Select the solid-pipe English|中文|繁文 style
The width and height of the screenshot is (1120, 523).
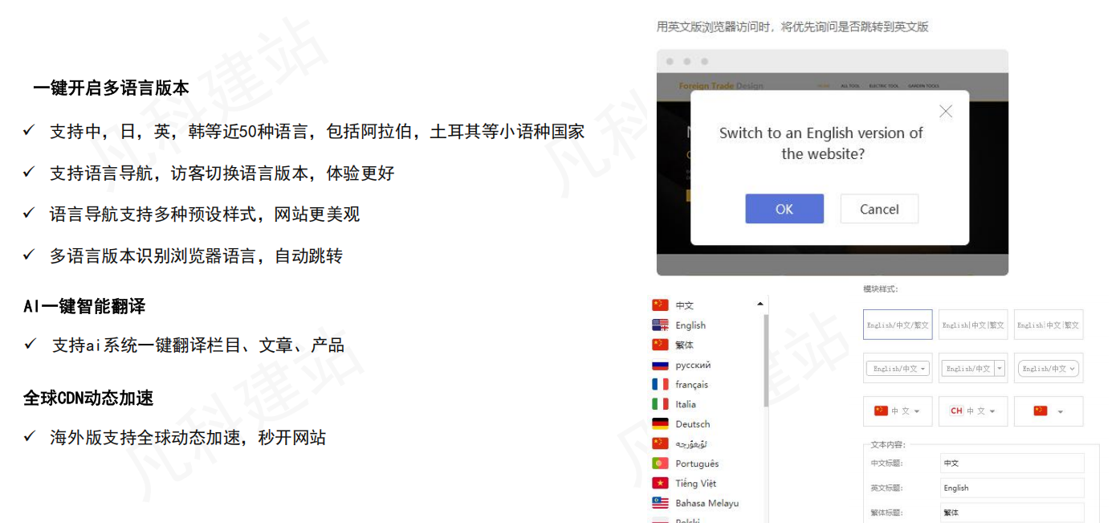(x=973, y=325)
